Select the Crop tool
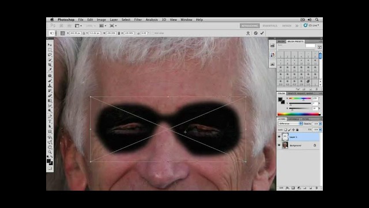The image size is (369, 208). (x=50, y=65)
